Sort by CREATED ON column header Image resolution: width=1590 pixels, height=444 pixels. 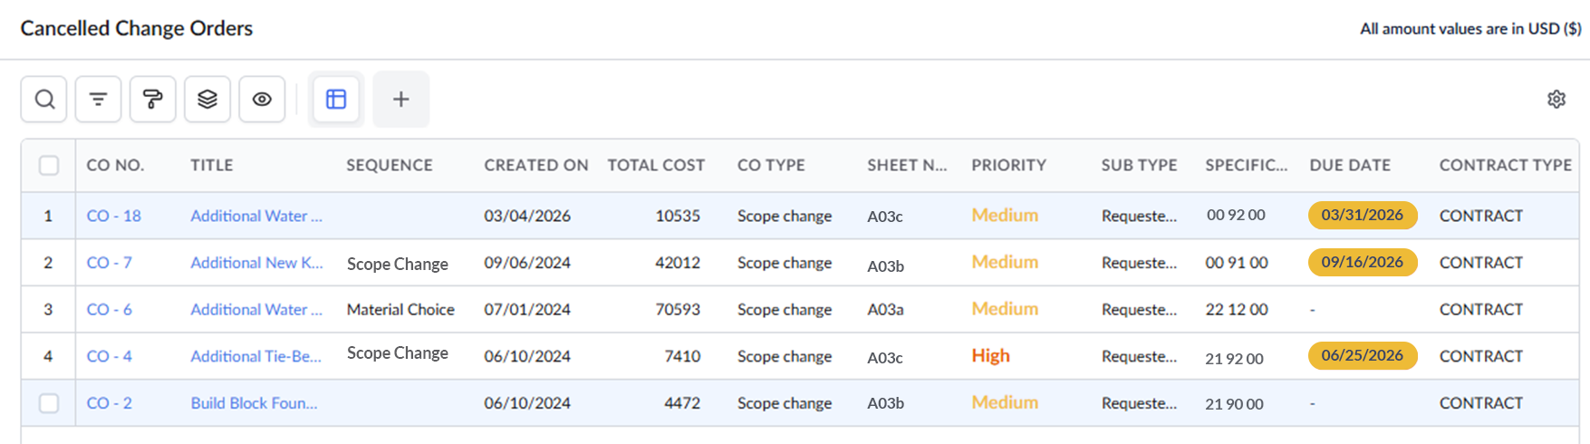536,165
